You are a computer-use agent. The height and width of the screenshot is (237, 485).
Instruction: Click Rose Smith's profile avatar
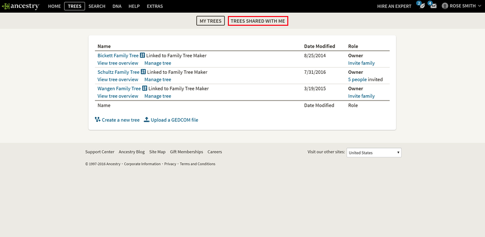coord(445,6)
